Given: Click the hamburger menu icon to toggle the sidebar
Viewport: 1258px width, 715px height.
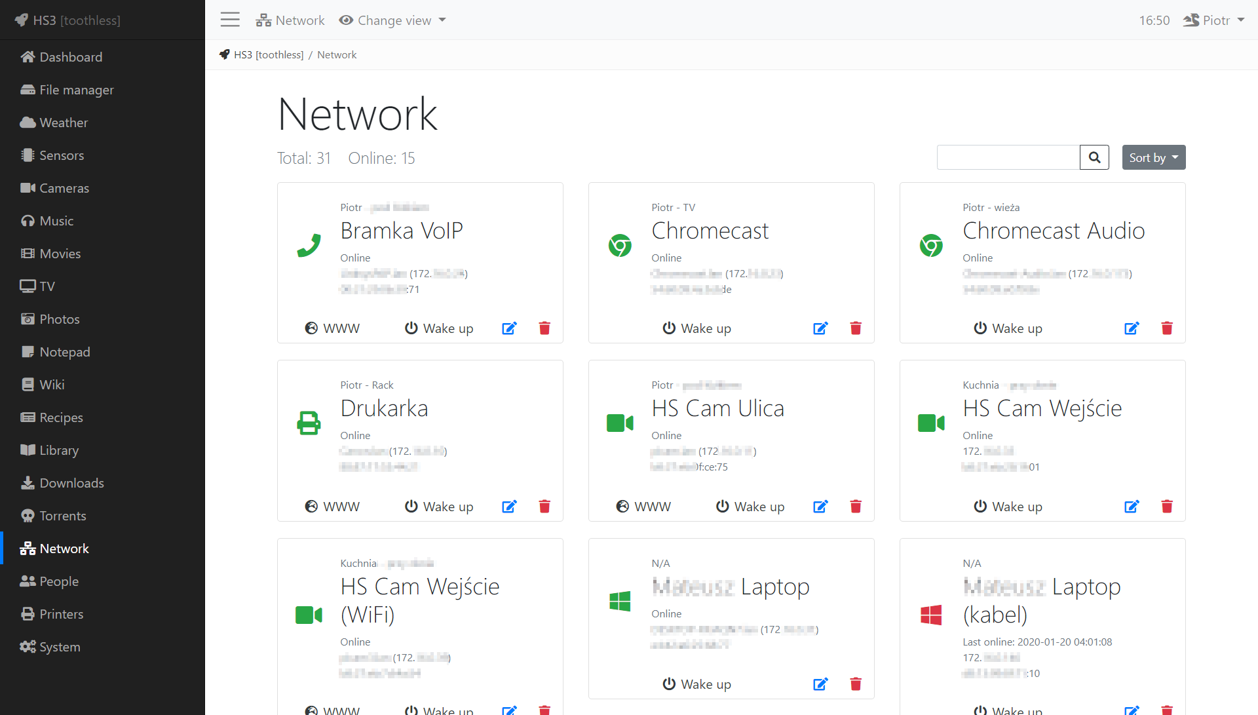Looking at the screenshot, I should (x=230, y=20).
